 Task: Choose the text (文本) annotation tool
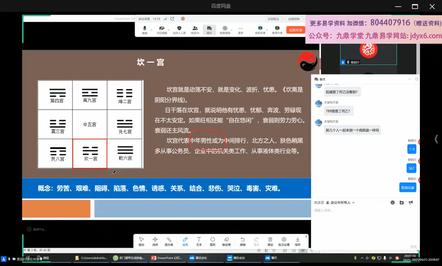tap(199, 241)
